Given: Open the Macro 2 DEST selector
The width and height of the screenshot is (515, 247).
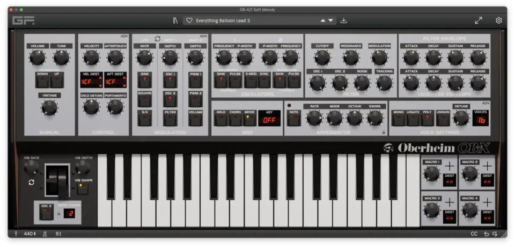Looking at the screenshot, I should click(x=487, y=182).
